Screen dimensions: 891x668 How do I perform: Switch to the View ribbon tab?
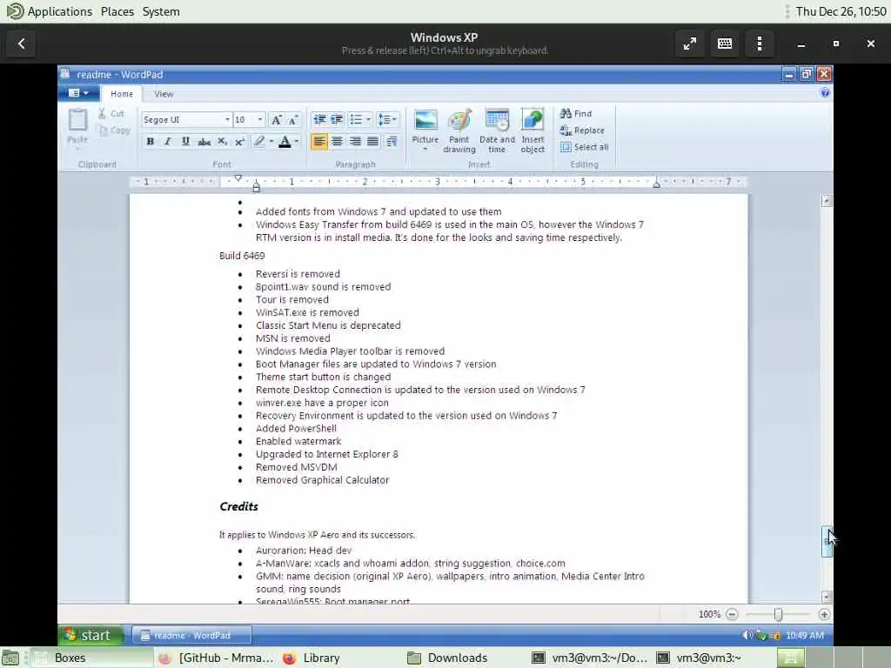[x=164, y=94]
